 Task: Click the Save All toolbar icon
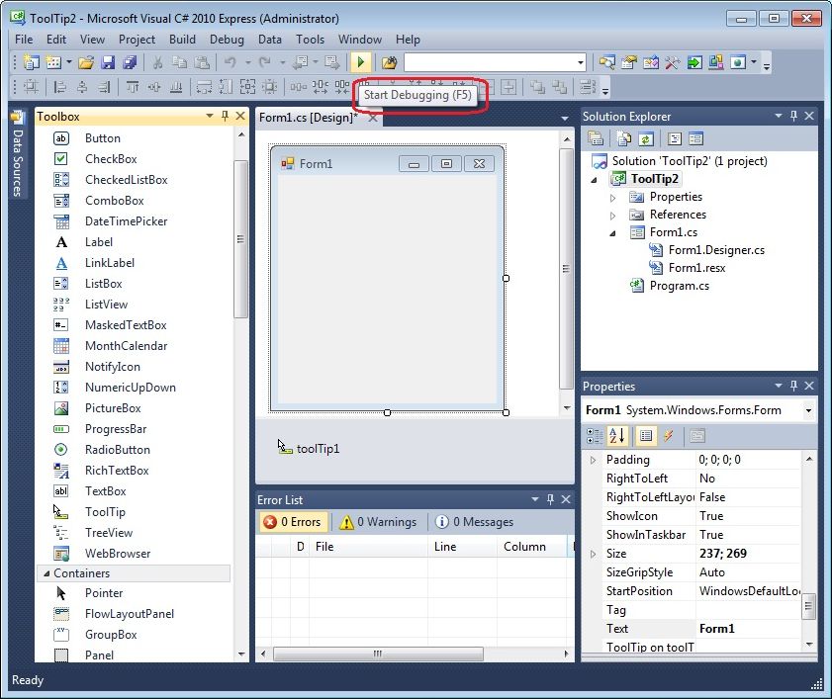click(129, 62)
